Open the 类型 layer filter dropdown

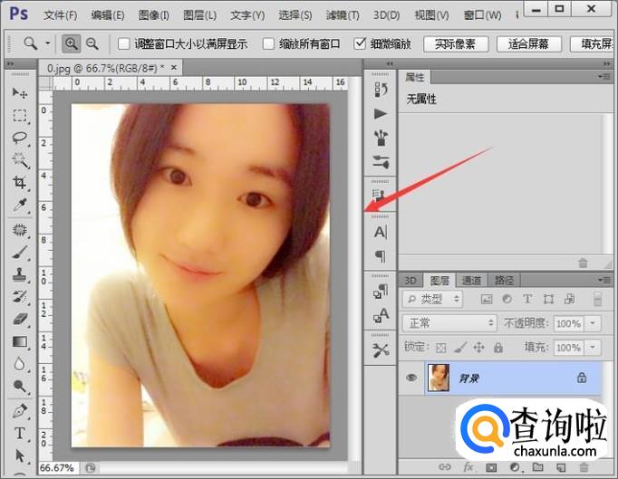pos(432,300)
